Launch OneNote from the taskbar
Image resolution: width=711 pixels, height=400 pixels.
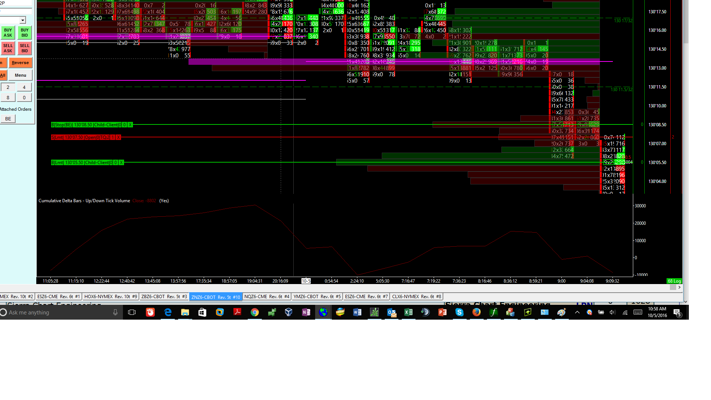306,313
